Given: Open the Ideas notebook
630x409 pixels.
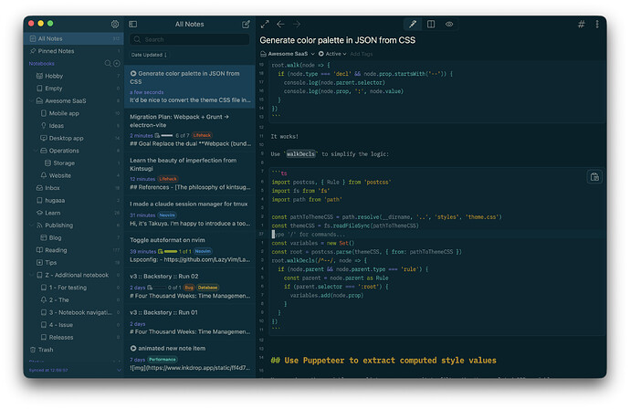Looking at the screenshot, I should 74,126.
